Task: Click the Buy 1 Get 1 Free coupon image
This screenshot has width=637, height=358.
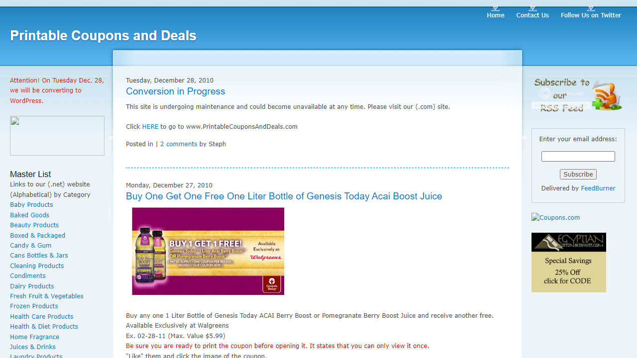Action: pyautogui.click(x=208, y=251)
